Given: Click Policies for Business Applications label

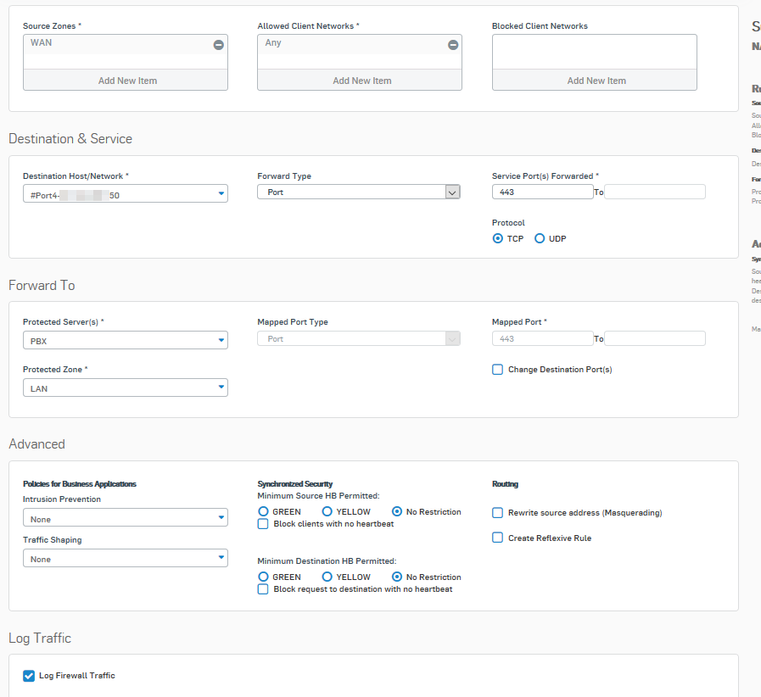Looking at the screenshot, I should (x=80, y=484).
